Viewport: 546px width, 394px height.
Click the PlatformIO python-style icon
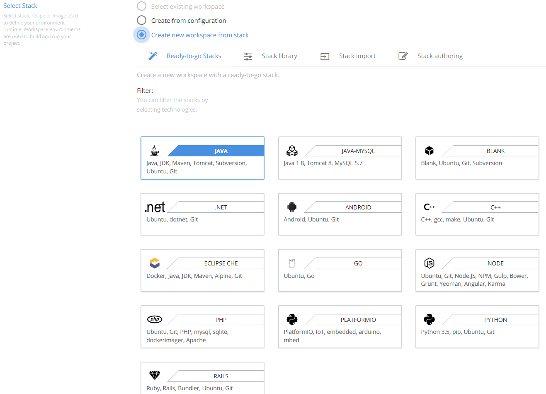point(292,319)
